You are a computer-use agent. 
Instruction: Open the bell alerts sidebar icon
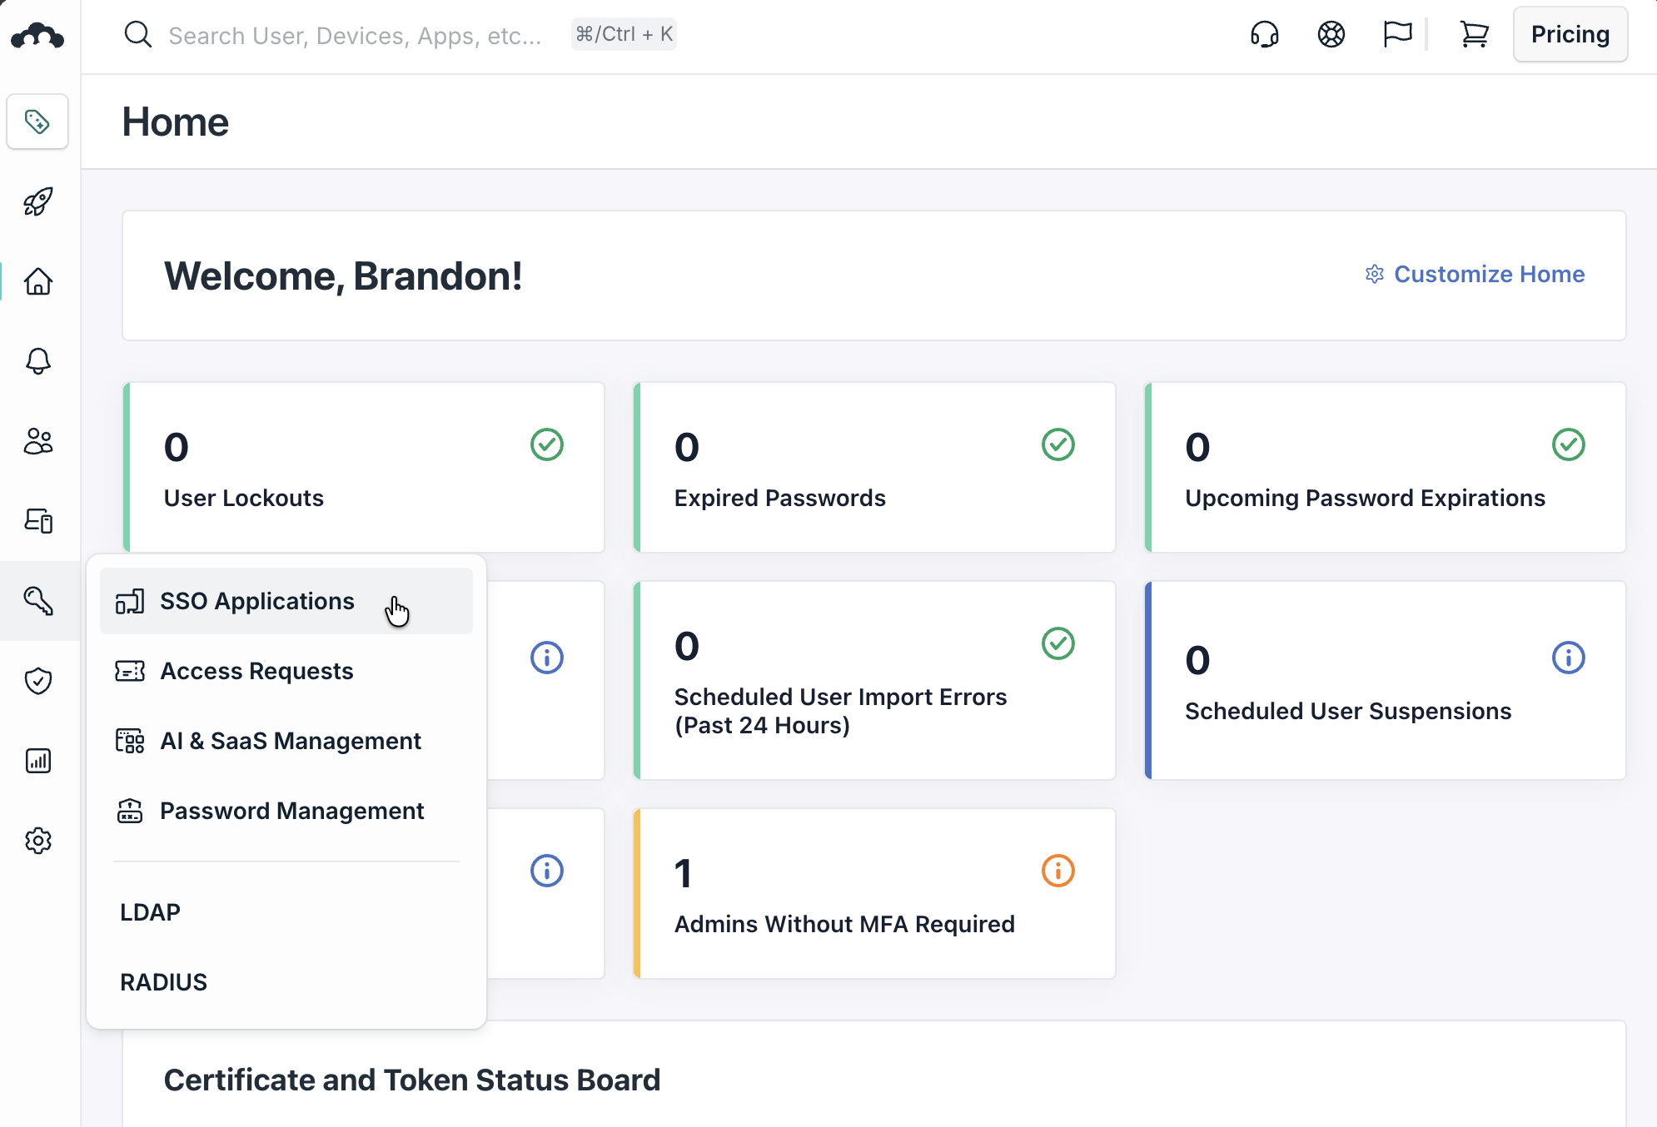click(38, 361)
